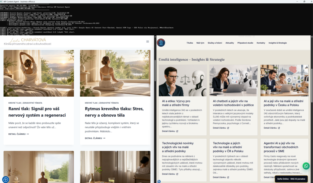This screenshot has height=183, width=313.
Task: Select Aktuality in the navigation
Action: pyautogui.click(x=230, y=43)
